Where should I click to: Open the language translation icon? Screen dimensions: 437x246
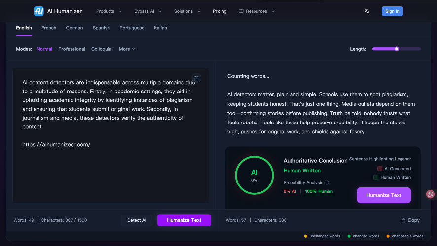pos(367,11)
